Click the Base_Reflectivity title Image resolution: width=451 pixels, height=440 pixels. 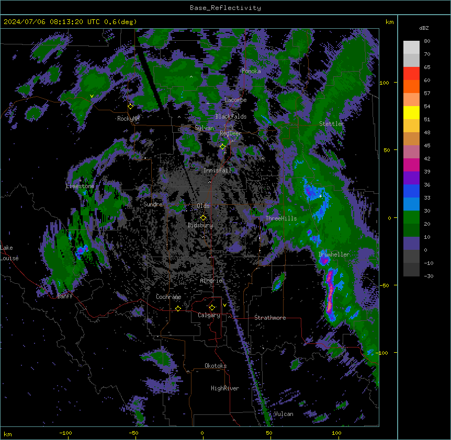tap(225, 8)
